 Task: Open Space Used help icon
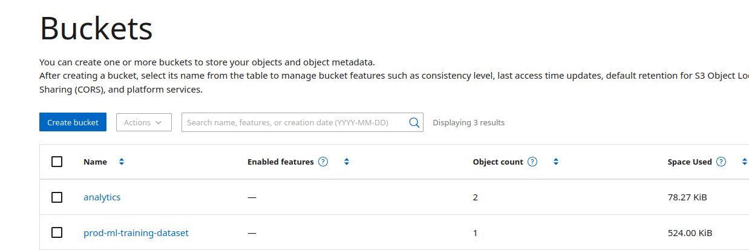point(721,162)
